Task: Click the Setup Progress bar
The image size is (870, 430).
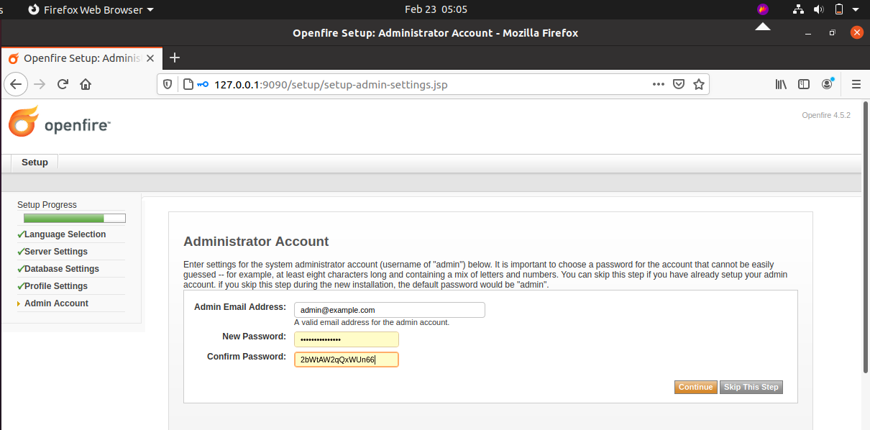Action: [75, 218]
